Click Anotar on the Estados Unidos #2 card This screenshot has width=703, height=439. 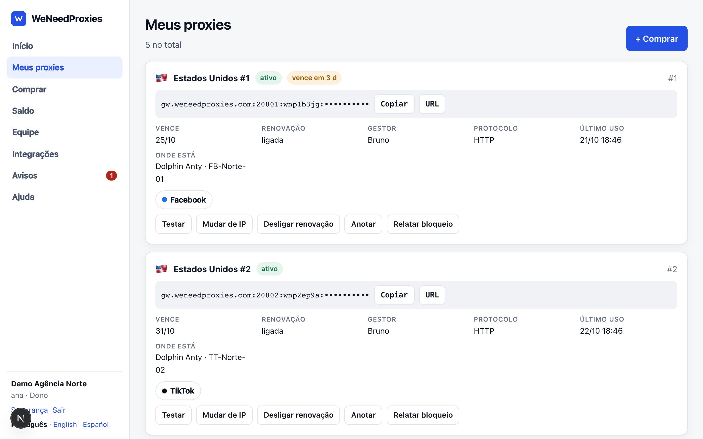[x=363, y=415]
